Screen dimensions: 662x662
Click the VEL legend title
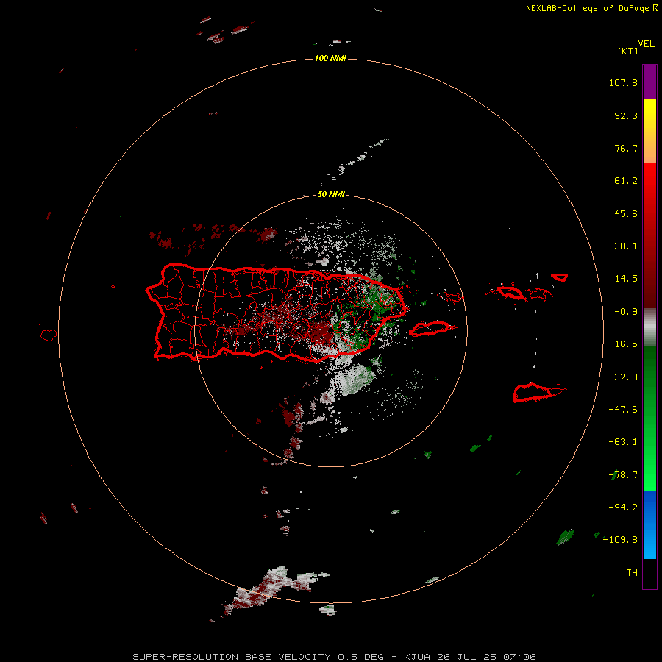(646, 43)
